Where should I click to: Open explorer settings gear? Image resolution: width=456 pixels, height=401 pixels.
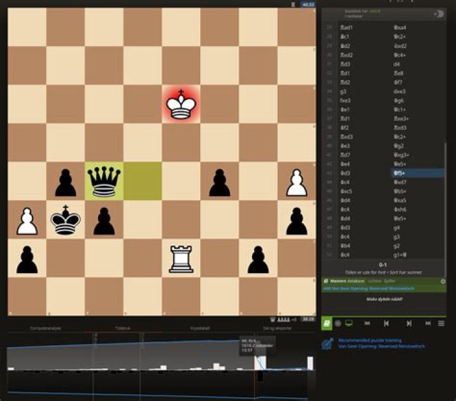tap(443, 281)
